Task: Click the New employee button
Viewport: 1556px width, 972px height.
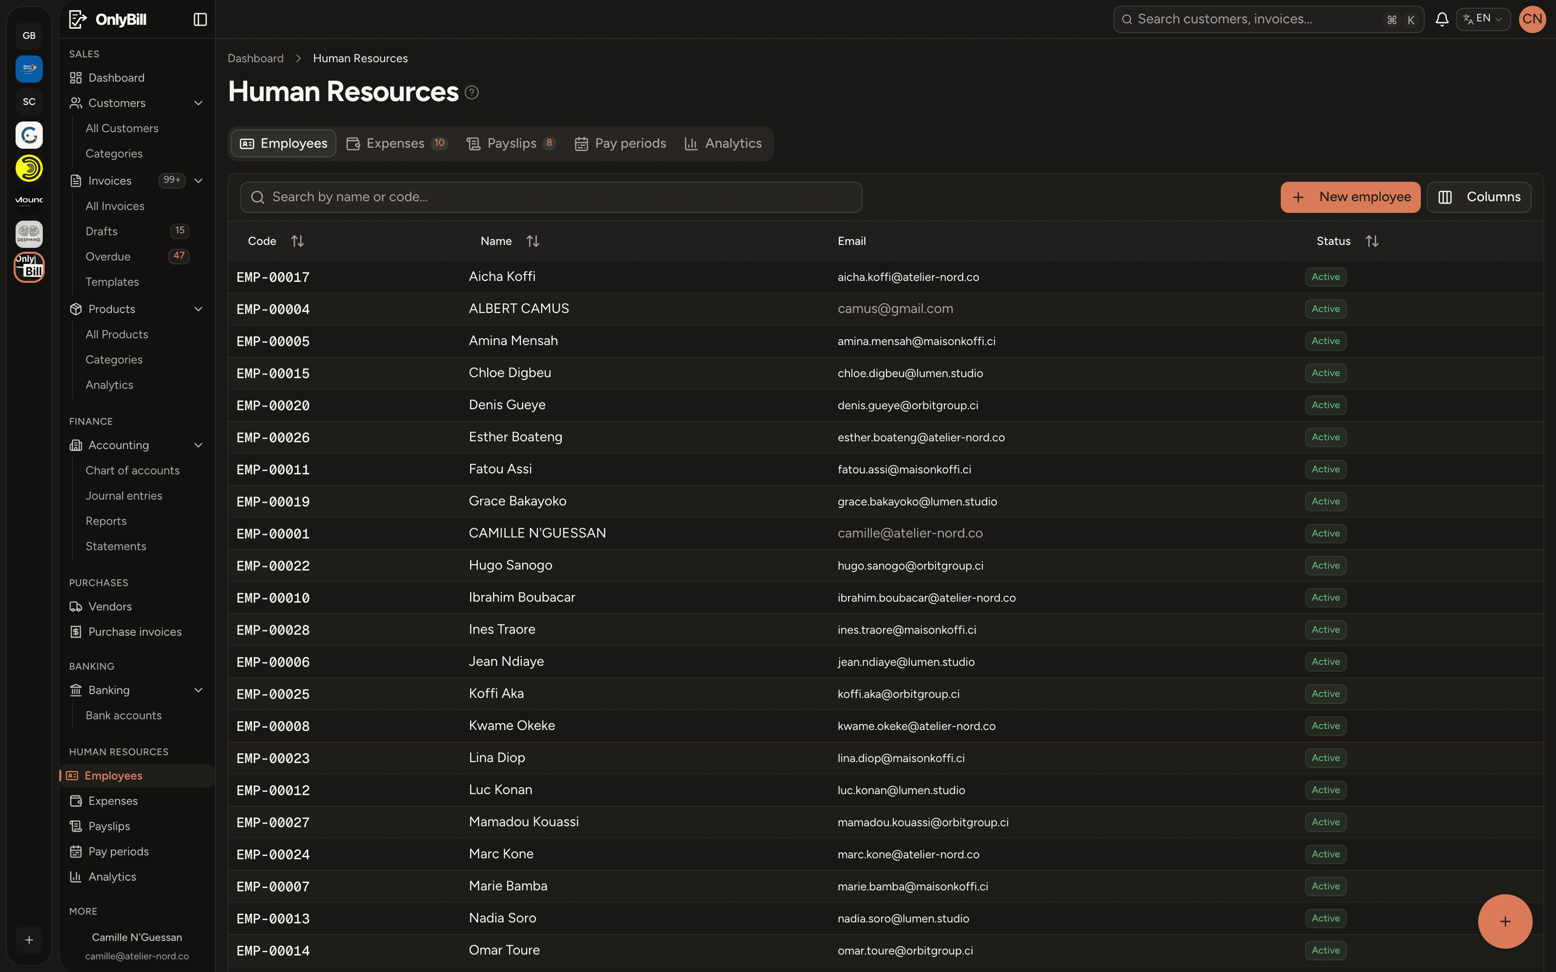Action: [x=1350, y=197]
